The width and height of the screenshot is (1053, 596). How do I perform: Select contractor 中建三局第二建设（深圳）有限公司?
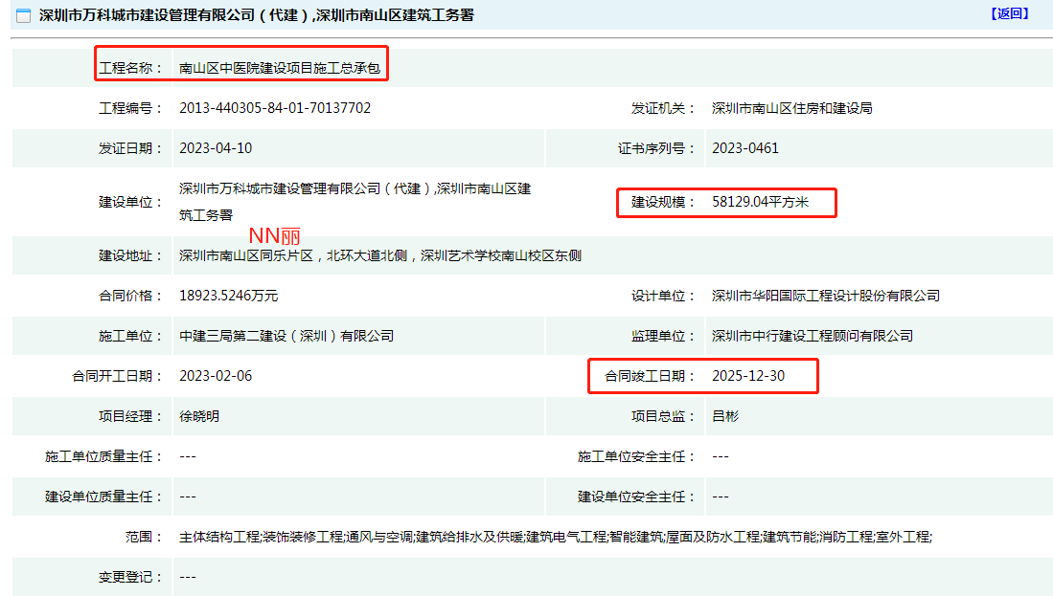click(x=286, y=336)
